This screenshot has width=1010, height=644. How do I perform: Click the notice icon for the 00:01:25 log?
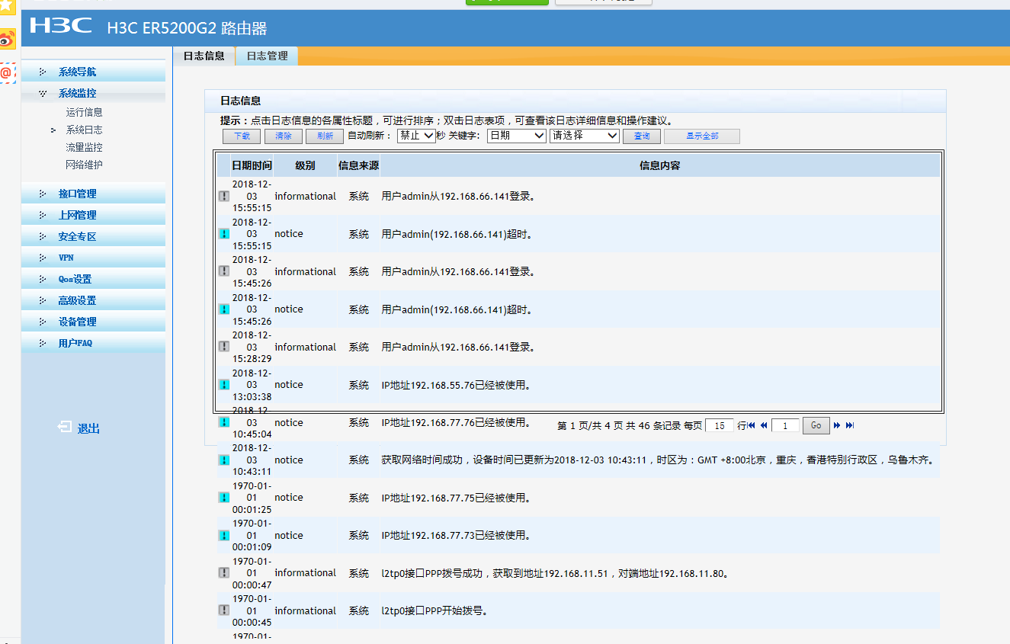coord(224,498)
